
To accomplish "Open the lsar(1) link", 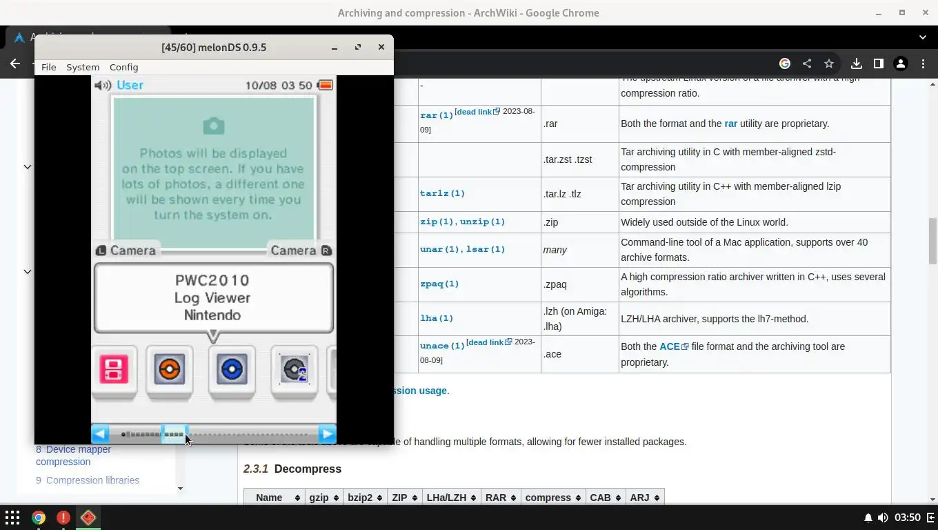I will pyautogui.click(x=486, y=248).
